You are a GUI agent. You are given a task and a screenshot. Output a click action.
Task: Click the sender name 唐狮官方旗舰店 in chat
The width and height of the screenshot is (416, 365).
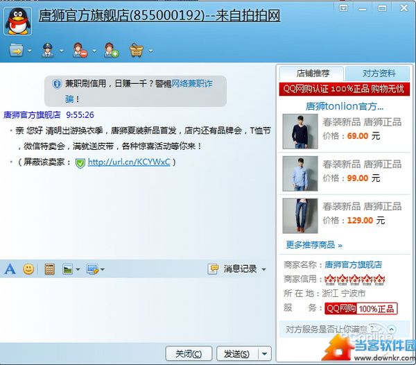(32, 115)
